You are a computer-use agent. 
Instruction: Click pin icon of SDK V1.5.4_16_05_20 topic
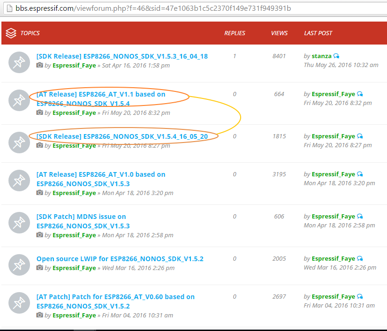(x=19, y=143)
